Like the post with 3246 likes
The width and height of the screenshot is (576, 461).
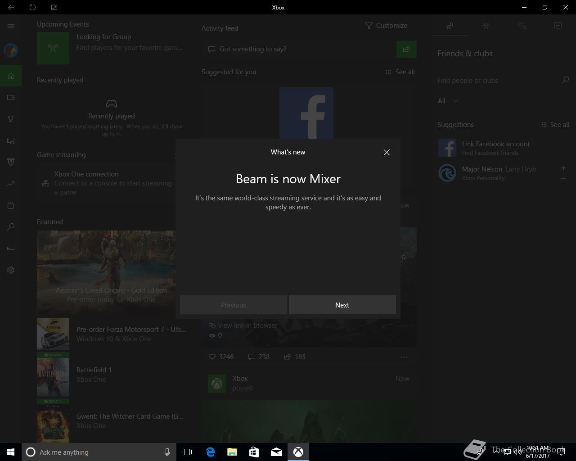(x=221, y=357)
